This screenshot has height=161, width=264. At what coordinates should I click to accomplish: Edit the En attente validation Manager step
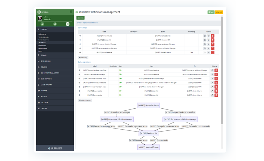tap(208, 48)
